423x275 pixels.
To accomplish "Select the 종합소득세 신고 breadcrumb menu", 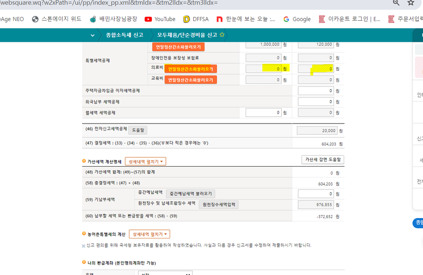I will coord(124,35).
